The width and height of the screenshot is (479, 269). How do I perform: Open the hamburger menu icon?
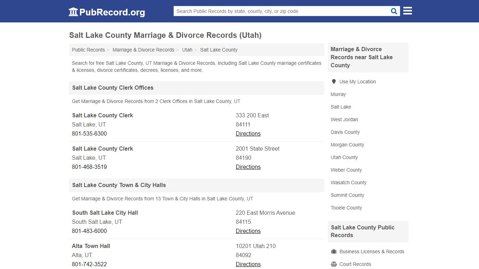(407, 11)
